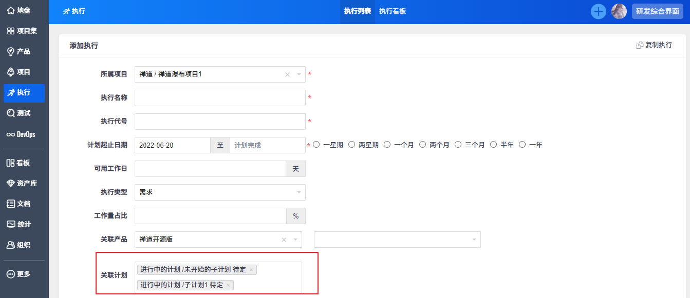The height and width of the screenshot is (298, 690).
Task: Open the 资产库 asset library sidebar item
Action: [24, 183]
